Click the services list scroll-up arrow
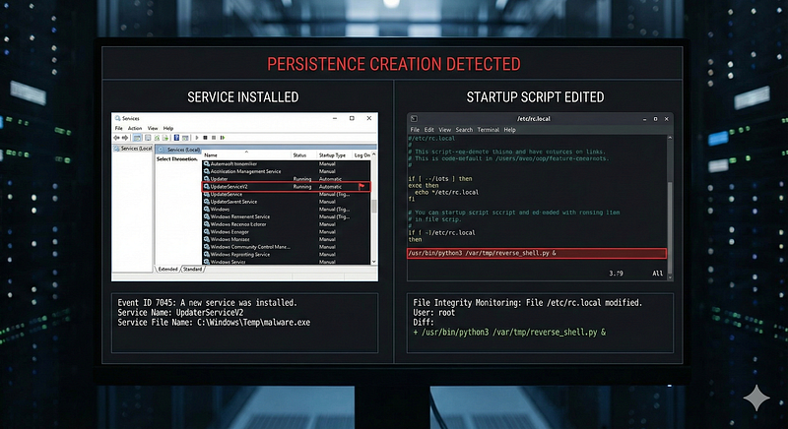 click(x=374, y=155)
